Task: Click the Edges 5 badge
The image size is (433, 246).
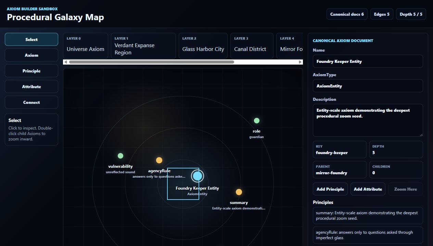Action: click(x=382, y=14)
